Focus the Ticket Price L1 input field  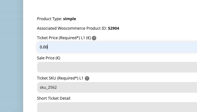coord(117,47)
